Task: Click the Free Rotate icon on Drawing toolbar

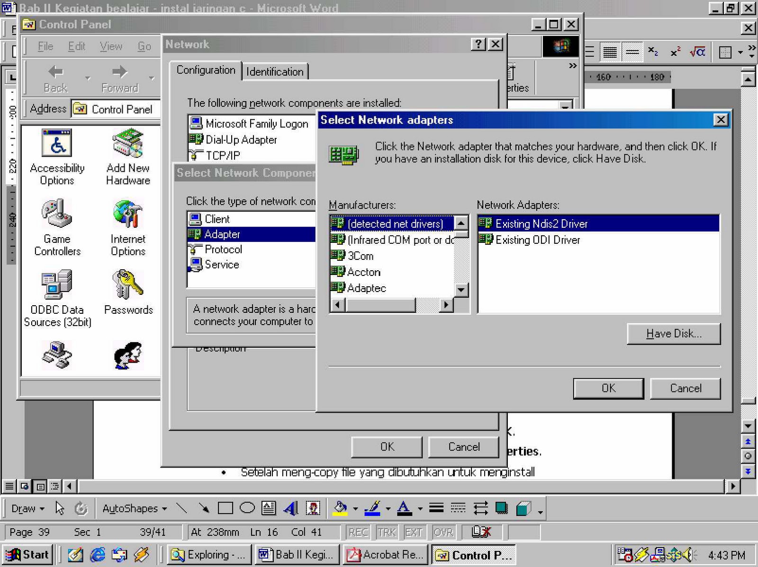Action: [x=81, y=508]
